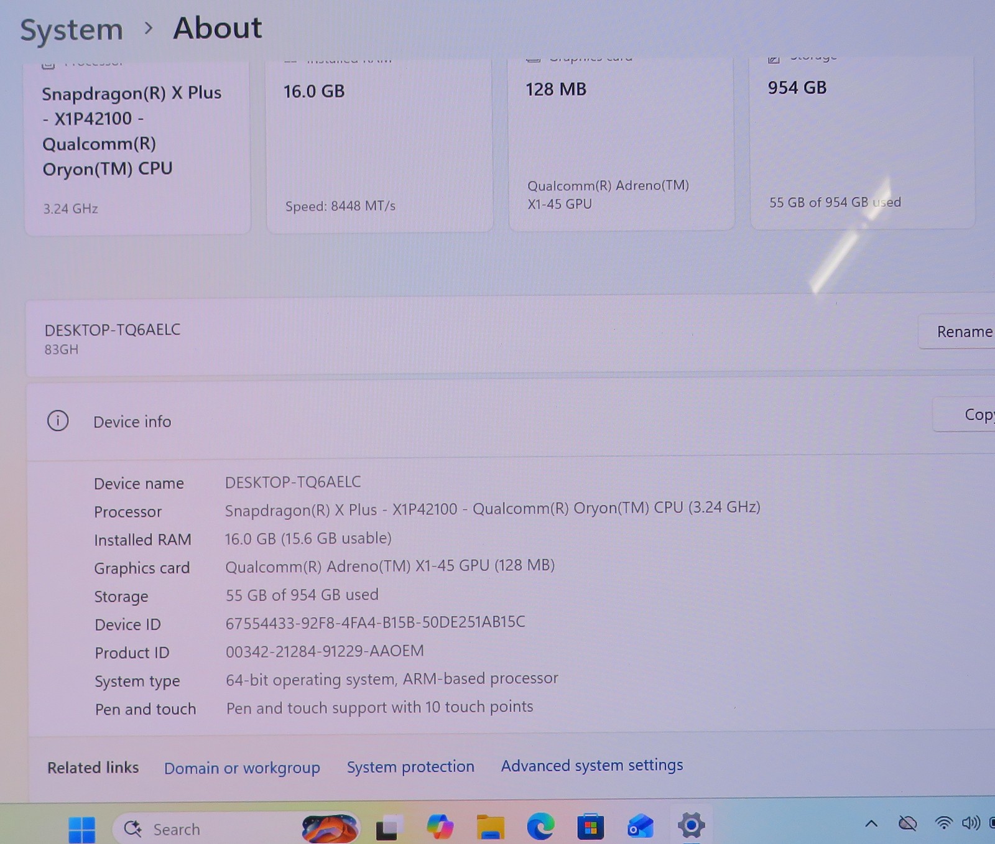Copy device info with the Copy button
Viewport: 995px width, 844px height.
[x=964, y=414]
